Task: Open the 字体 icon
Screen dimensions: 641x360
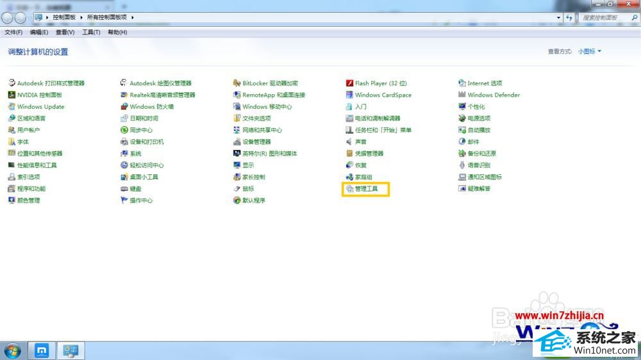Action: [12, 142]
